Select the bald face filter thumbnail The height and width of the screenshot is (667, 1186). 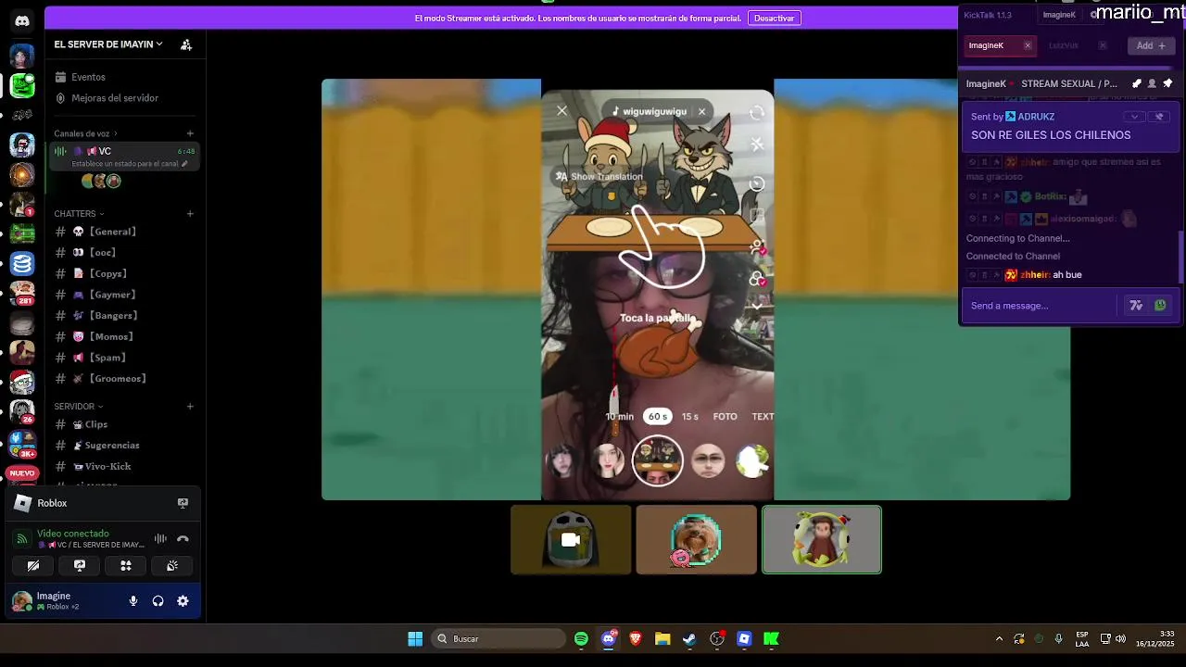point(708,460)
